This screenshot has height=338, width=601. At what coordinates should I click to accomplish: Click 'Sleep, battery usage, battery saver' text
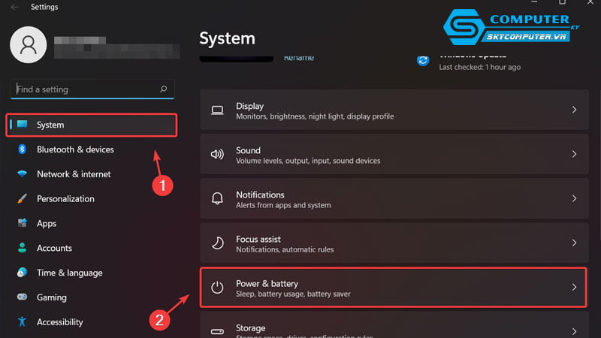293,294
